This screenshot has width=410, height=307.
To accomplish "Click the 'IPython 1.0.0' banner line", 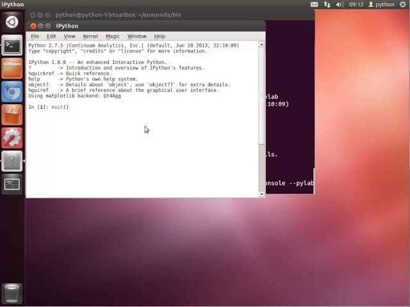I will point(97,62).
